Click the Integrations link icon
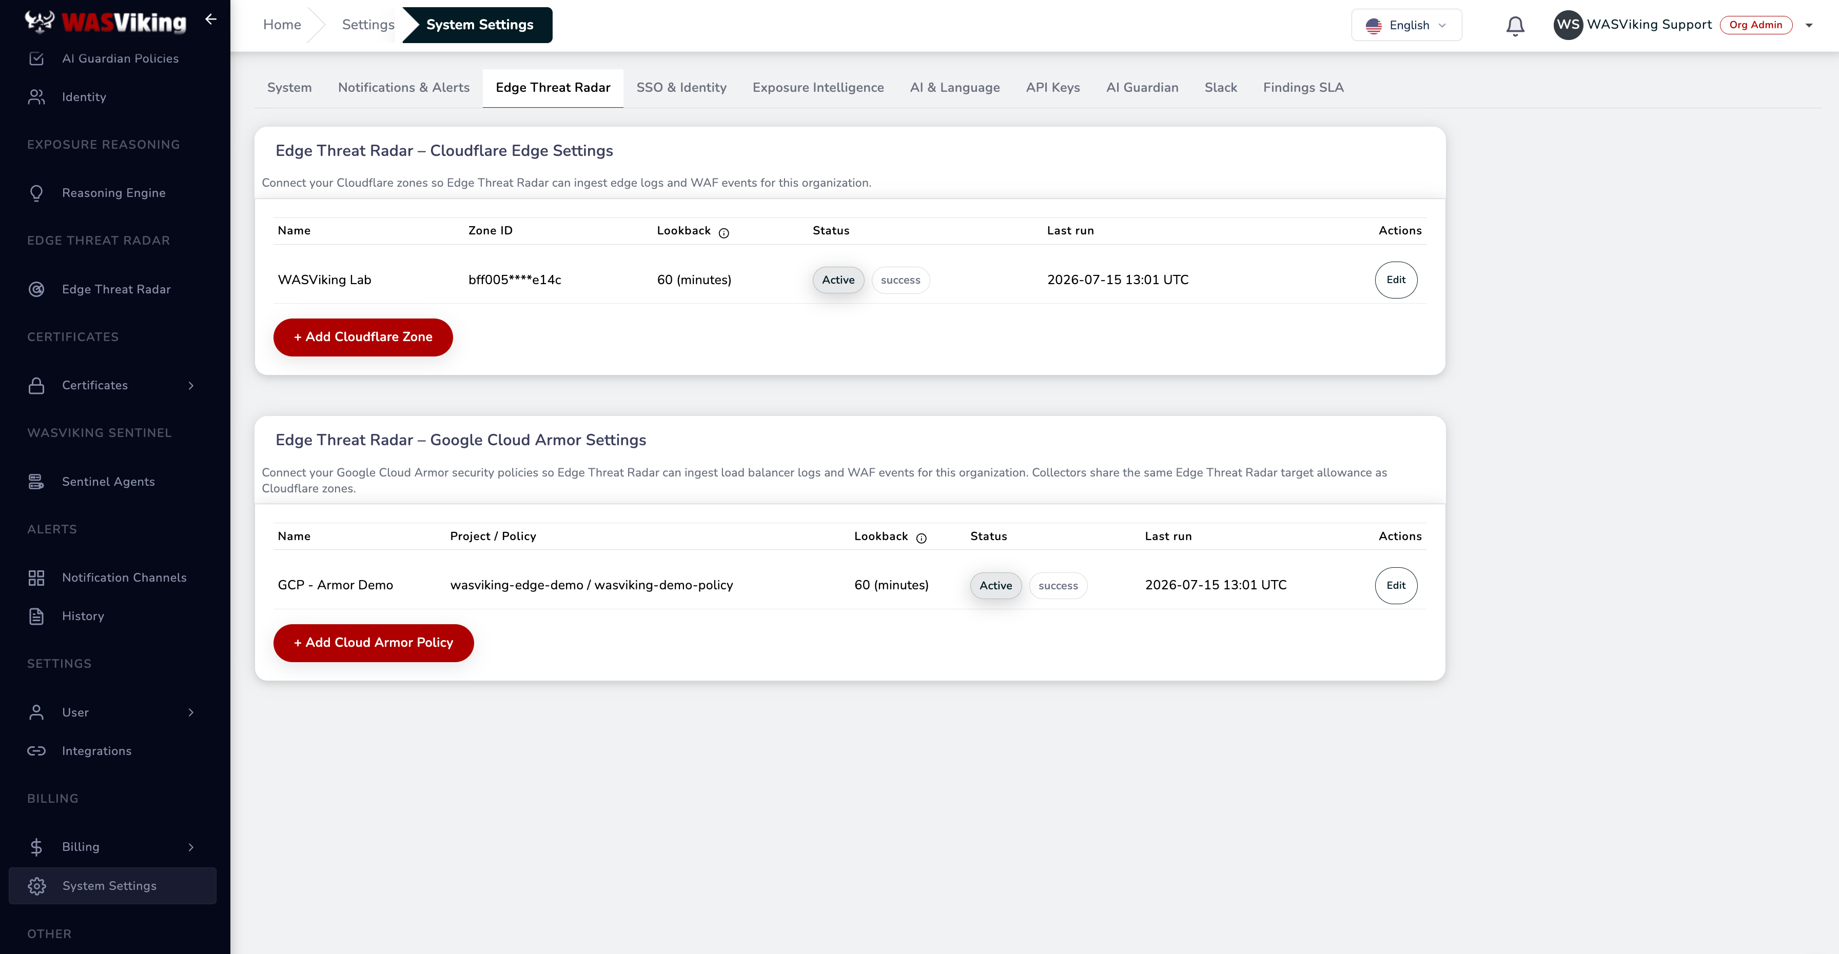Screen dimensions: 1839x954 pos(36,751)
